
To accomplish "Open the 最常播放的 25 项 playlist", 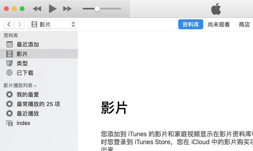I will tap(39, 104).
